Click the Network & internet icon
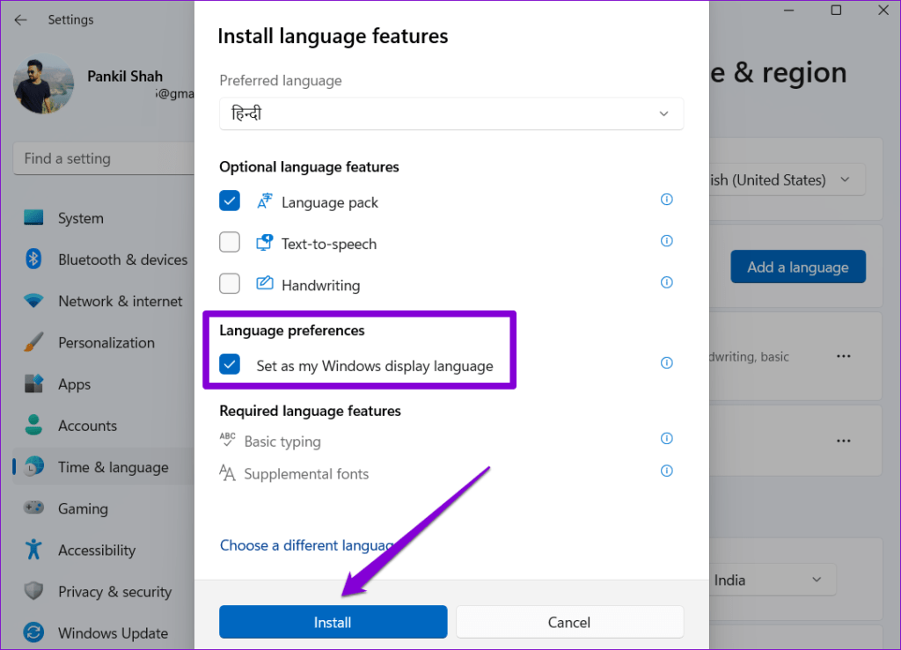 32,301
